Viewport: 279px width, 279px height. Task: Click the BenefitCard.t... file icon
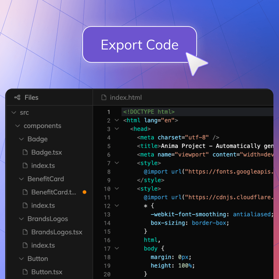coord(25,192)
